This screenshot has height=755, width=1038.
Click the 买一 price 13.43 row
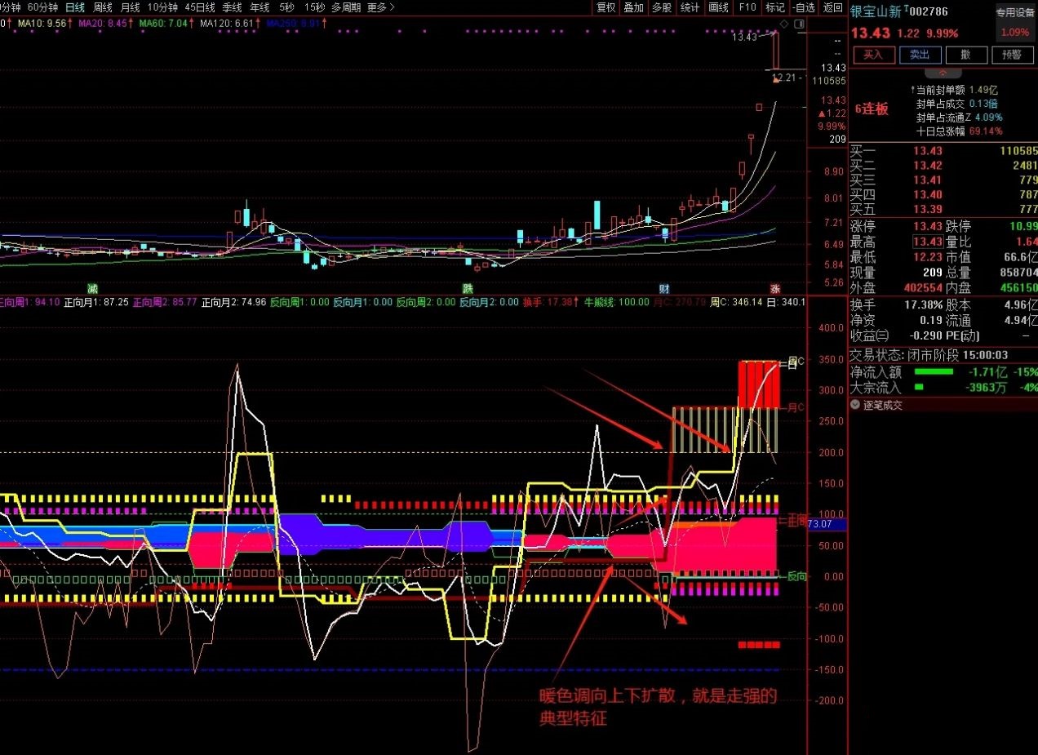pyautogui.click(x=943, y=151)
